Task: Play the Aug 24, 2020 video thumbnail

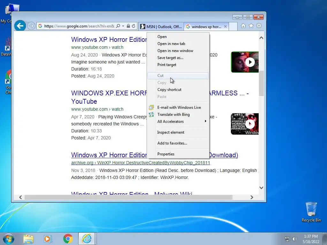Action: [x=245, y=62]
